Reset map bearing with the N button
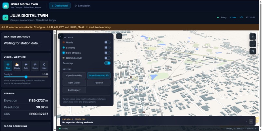 point(253,51)
